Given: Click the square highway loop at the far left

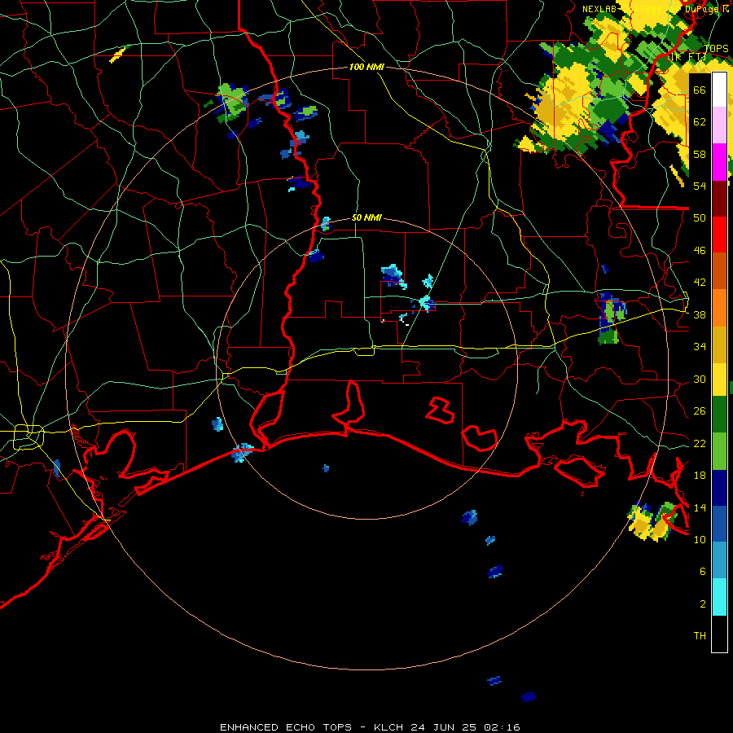Looking at the screenshot, I should (29, 437).
